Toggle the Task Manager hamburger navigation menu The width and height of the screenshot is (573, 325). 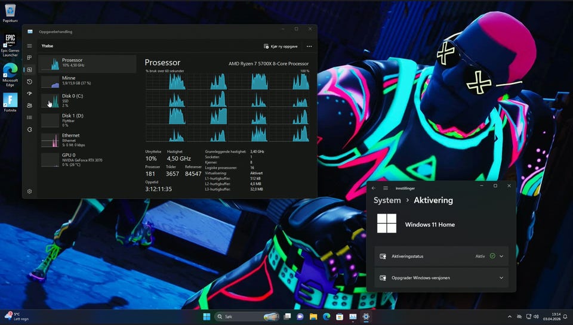click(x=29, y=46)
